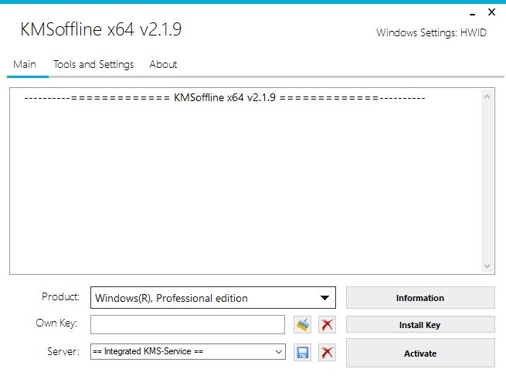This screenshot has height=379, width=506.
Task: Click the paste key icon beside Own Key
Action: pyautogui.click(x=303, y=325)
